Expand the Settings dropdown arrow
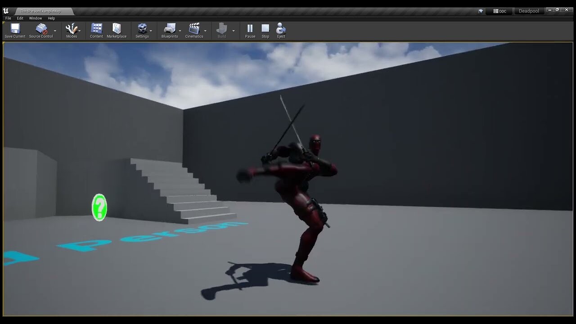Image resolution: width=576 pixels, height=324 pixels. coord(151,31)
